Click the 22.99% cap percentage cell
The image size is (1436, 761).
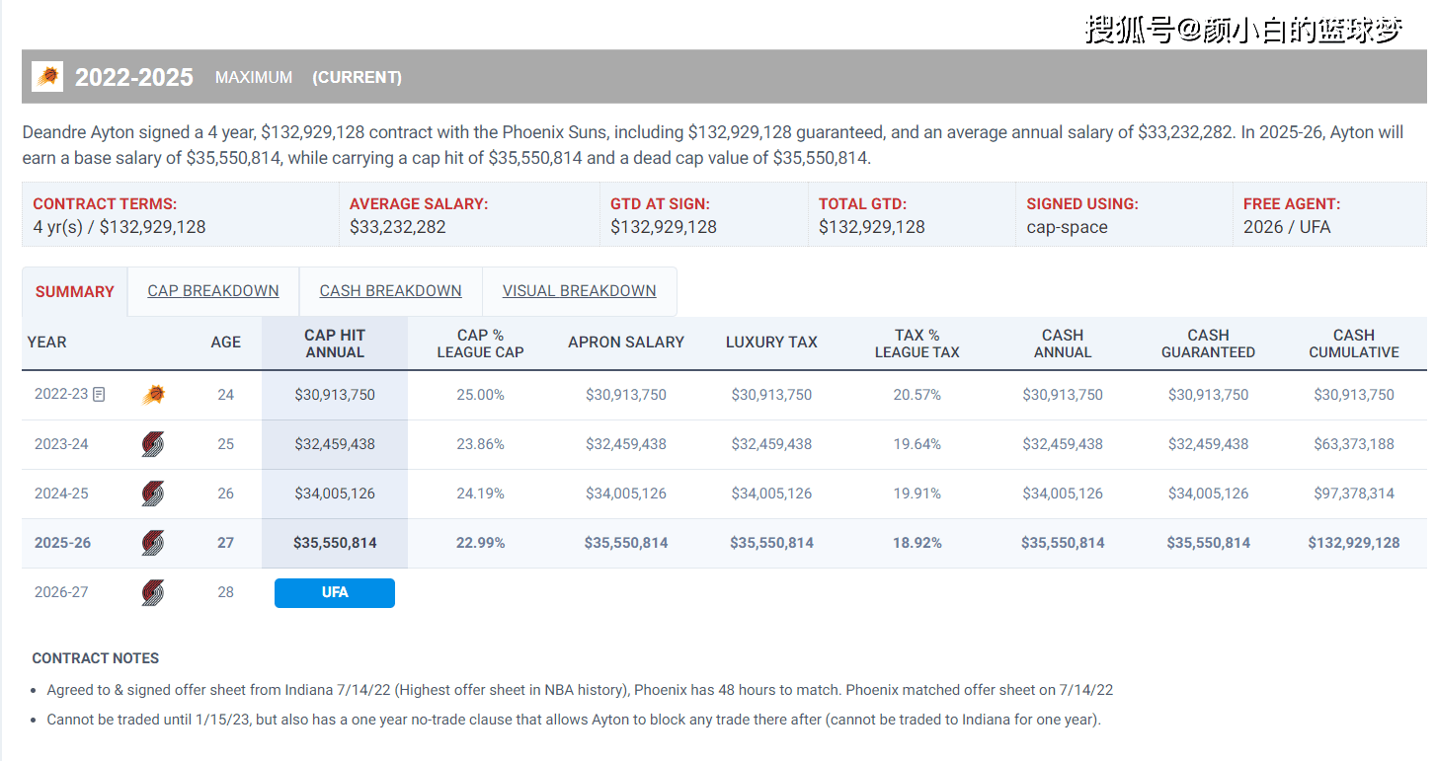[x=481, y=543]
